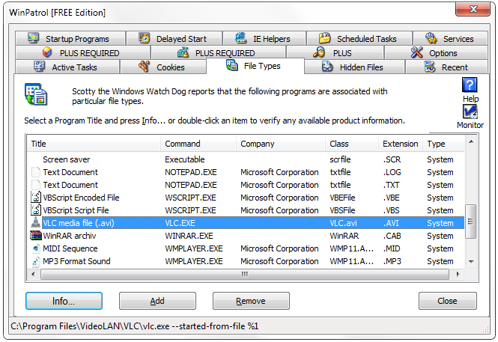Image resolution: width=498 pixels, height=342 pixels.
Task: Open the Cookies tab
Action: pyautogui.click(x=163, y=67)
